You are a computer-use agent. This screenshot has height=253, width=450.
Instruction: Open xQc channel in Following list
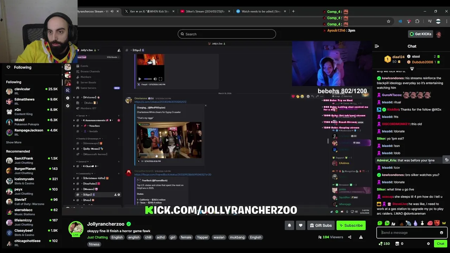tap(32, 111)
